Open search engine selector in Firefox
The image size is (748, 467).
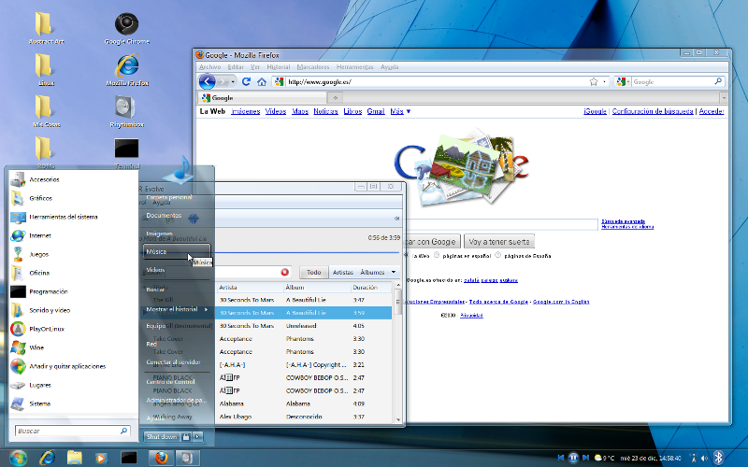(x=622, y=82)
